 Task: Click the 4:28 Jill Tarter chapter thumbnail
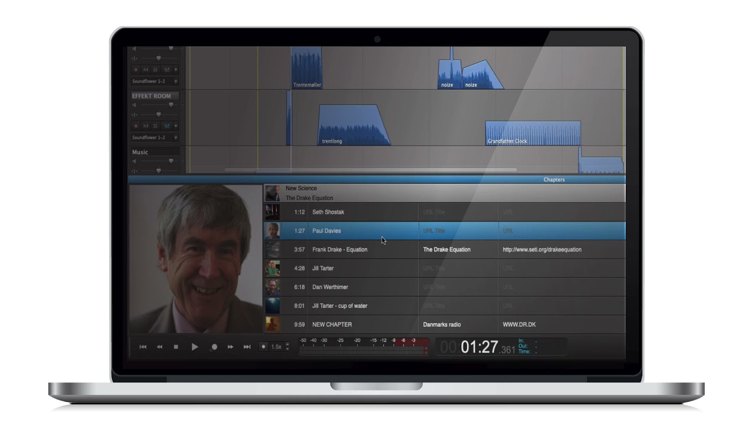click(272, 268)
